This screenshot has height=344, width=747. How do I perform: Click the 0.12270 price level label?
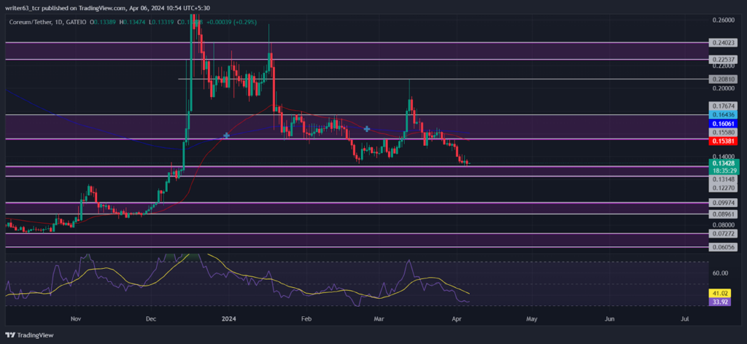click(x=723, y=188)
